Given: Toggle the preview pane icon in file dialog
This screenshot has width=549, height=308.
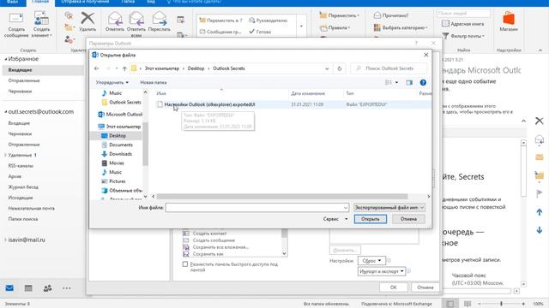Looking at the screenshot, I should coord(409,82).
